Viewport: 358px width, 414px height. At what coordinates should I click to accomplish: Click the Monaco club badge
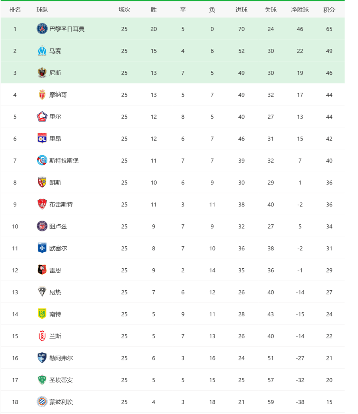[42, 95]
